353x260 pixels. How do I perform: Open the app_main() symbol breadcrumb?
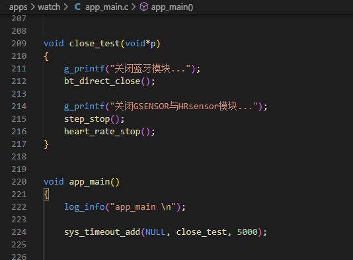tap(172, 7)
